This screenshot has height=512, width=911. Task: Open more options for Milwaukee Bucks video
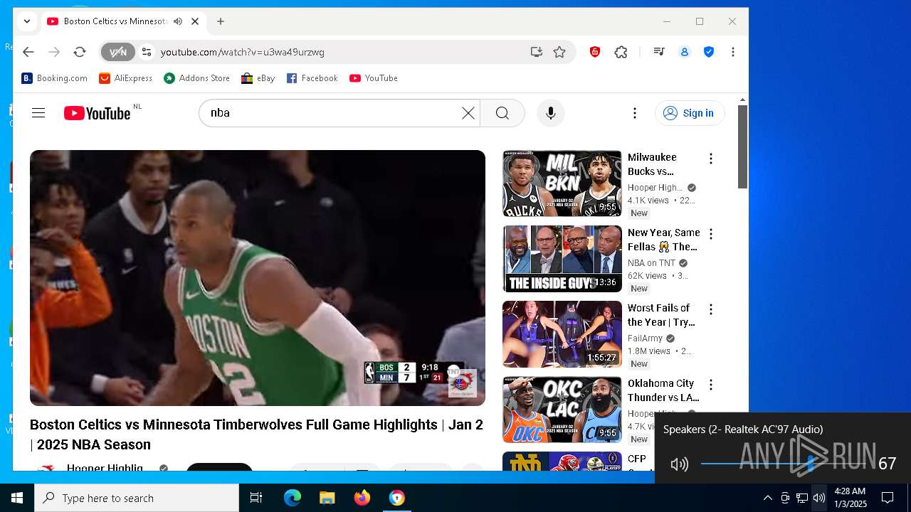pos(710,159)
